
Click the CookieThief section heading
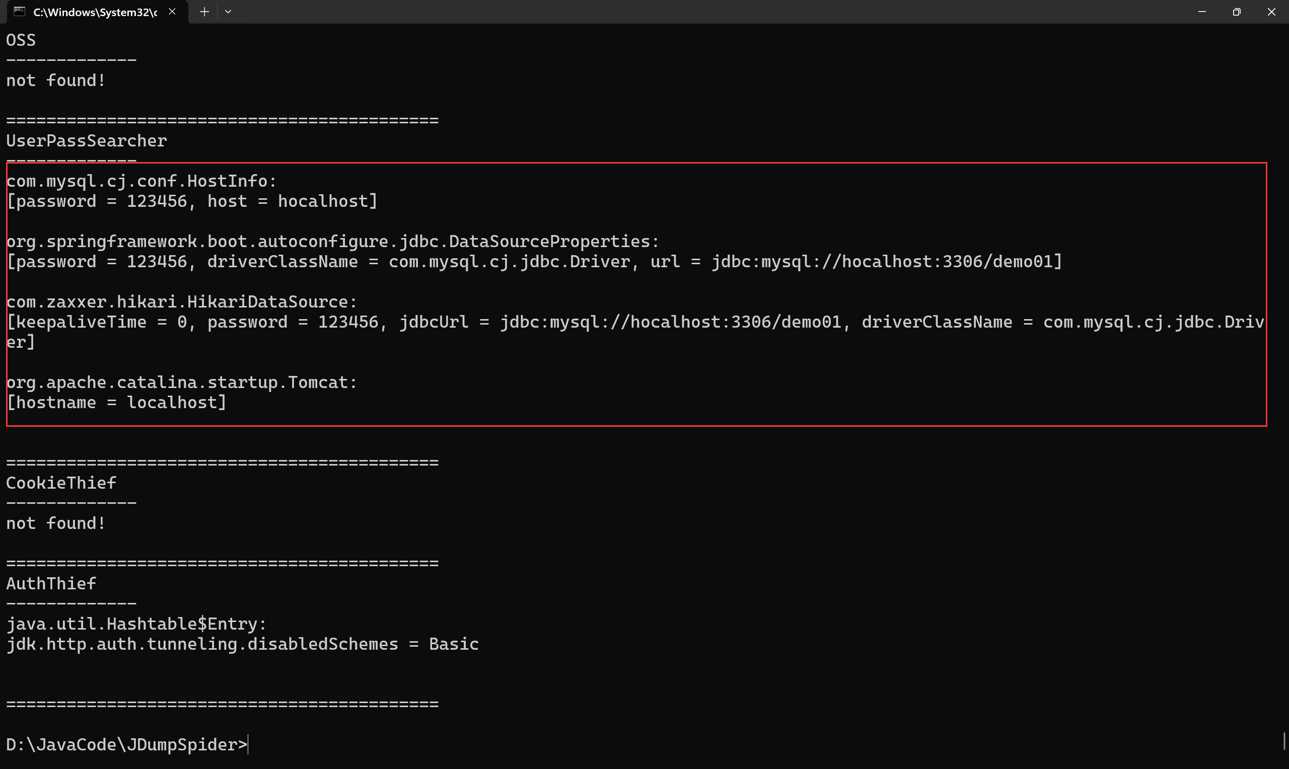point(61,483)
